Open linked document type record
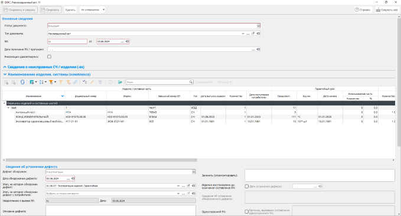The image size is (401, 216). click(x=253, y=34)
